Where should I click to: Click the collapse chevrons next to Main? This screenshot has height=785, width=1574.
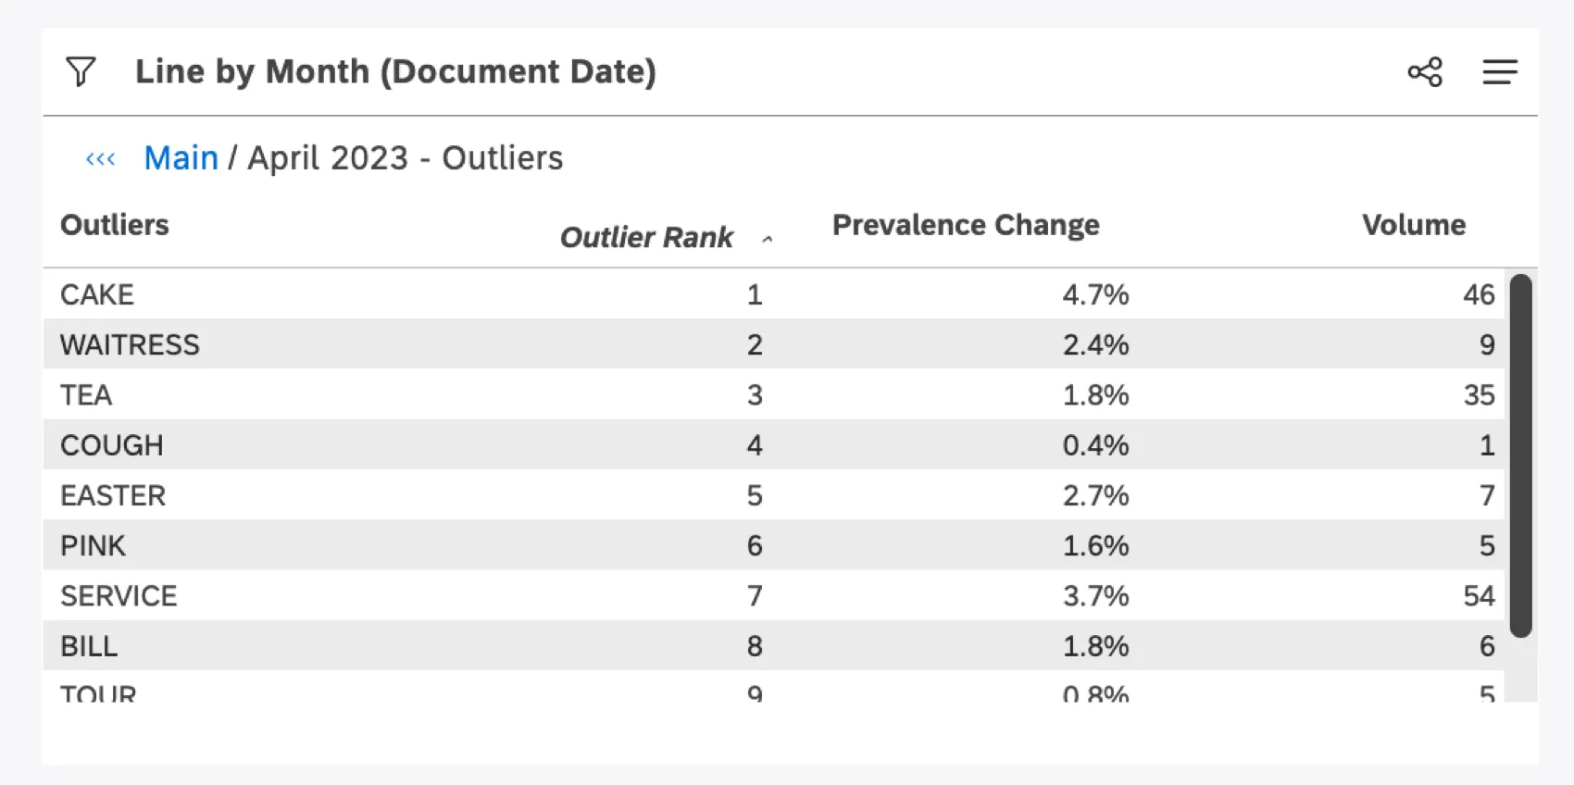(99, 158)
